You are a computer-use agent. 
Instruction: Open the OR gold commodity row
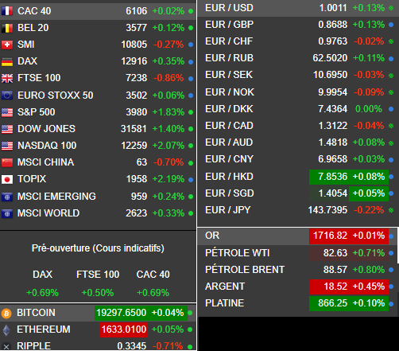[297, 236]
